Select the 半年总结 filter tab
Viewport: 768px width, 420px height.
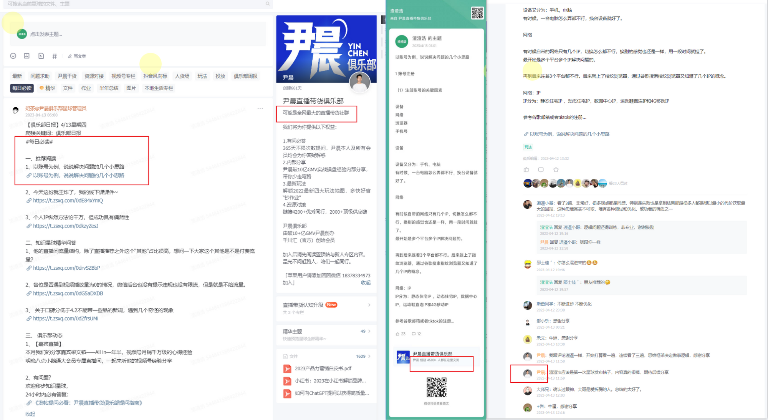(109, 88)
